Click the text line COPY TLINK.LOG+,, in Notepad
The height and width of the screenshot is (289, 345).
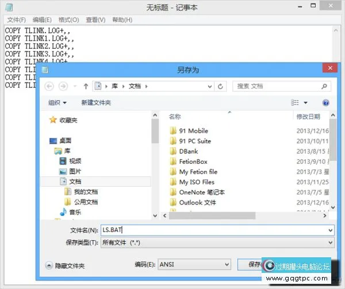click(x=37, y=30)
